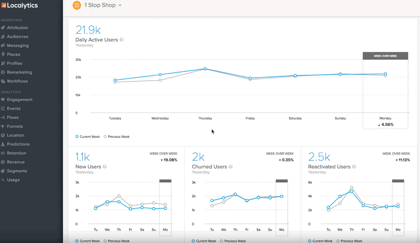Click the Location globe icon
This screenshot has width=420, height=243.
click(3, 135)
